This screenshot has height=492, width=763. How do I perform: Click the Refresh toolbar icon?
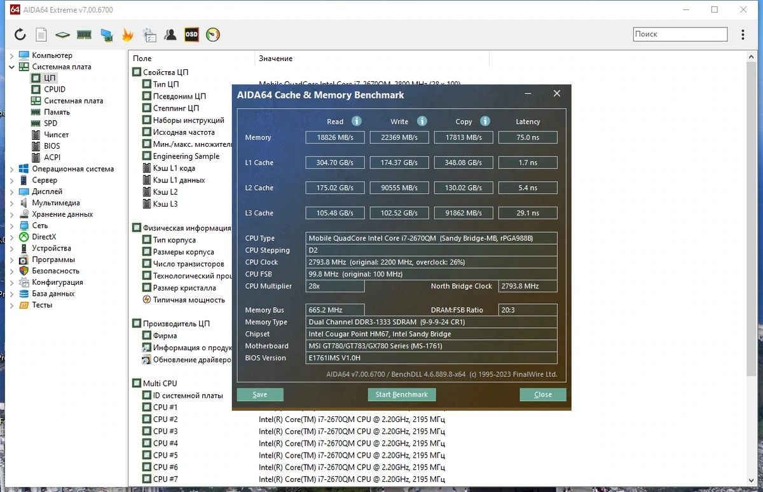tap(20, 34)
